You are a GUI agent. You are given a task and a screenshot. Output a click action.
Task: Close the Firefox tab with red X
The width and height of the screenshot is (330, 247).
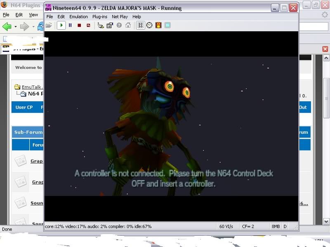pos(325,49)
